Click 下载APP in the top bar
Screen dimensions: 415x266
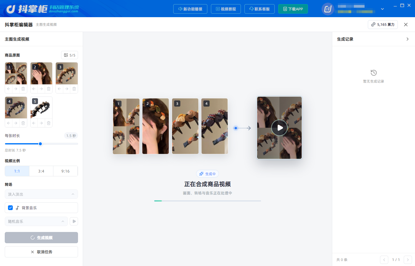[x=293, y=9]
